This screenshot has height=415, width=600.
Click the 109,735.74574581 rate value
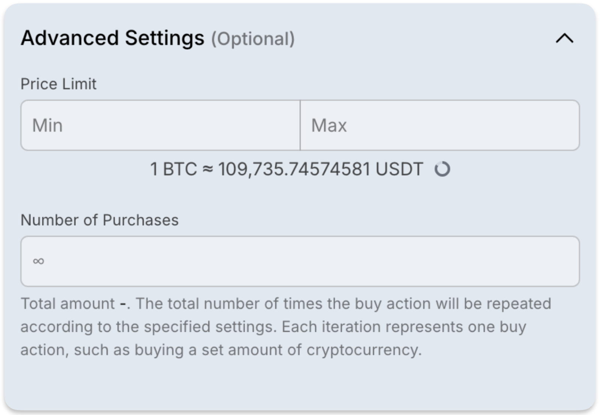point(294,169)
